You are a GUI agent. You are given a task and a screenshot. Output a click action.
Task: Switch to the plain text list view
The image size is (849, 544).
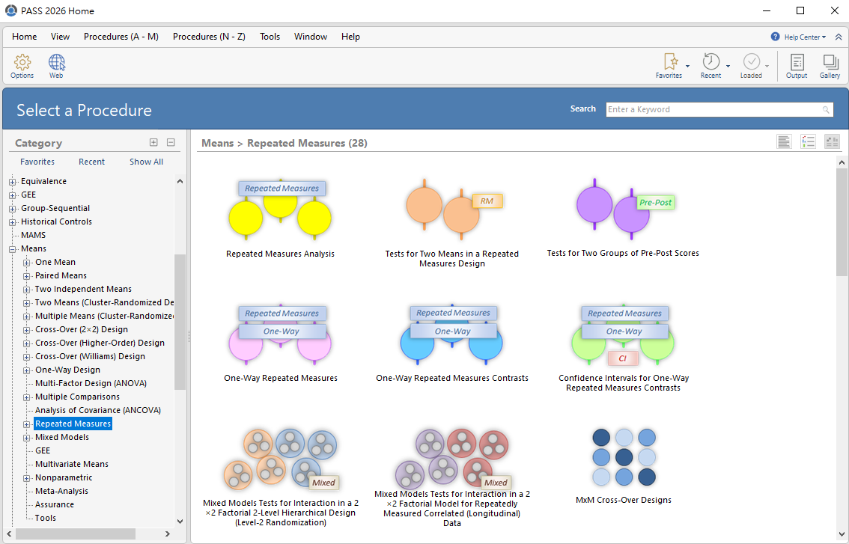click(784, 142)
